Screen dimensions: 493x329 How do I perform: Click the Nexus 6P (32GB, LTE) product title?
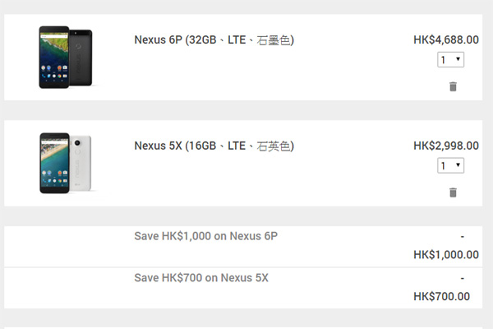214,40
